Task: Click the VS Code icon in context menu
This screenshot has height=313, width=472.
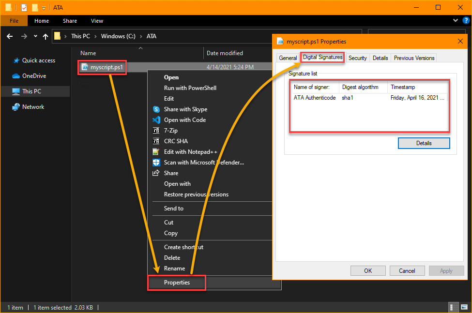Action: click(x=156, y=120)
